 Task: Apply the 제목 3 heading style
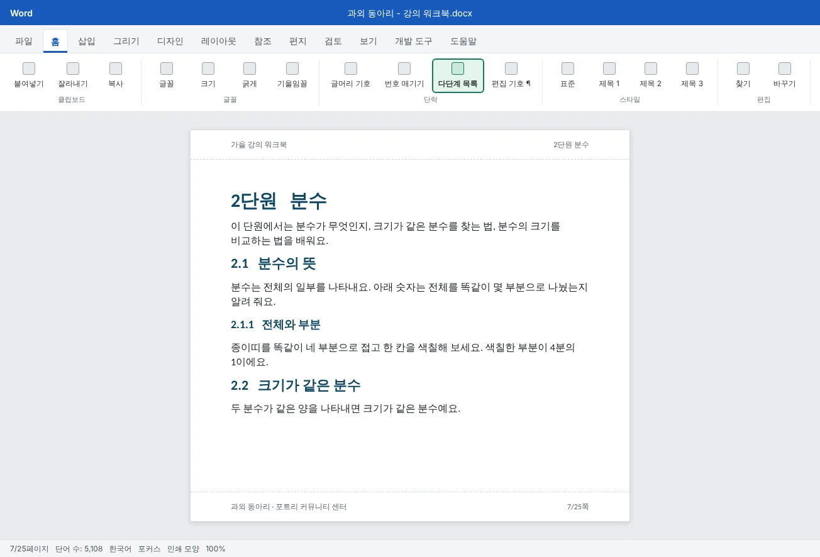pyautogui.click(x=692, y=75)
